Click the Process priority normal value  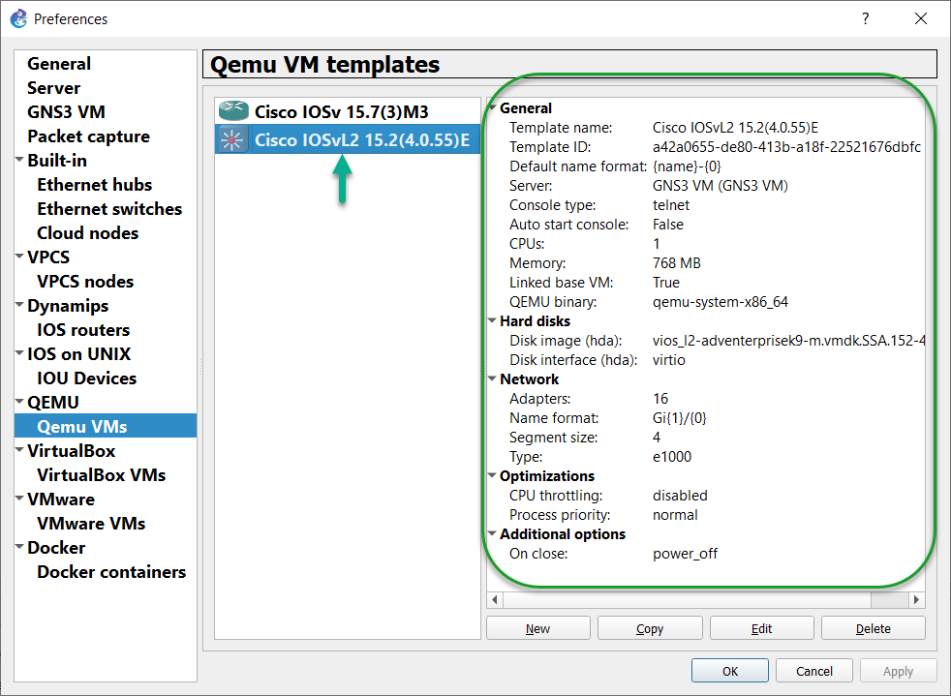pos(675,515)
